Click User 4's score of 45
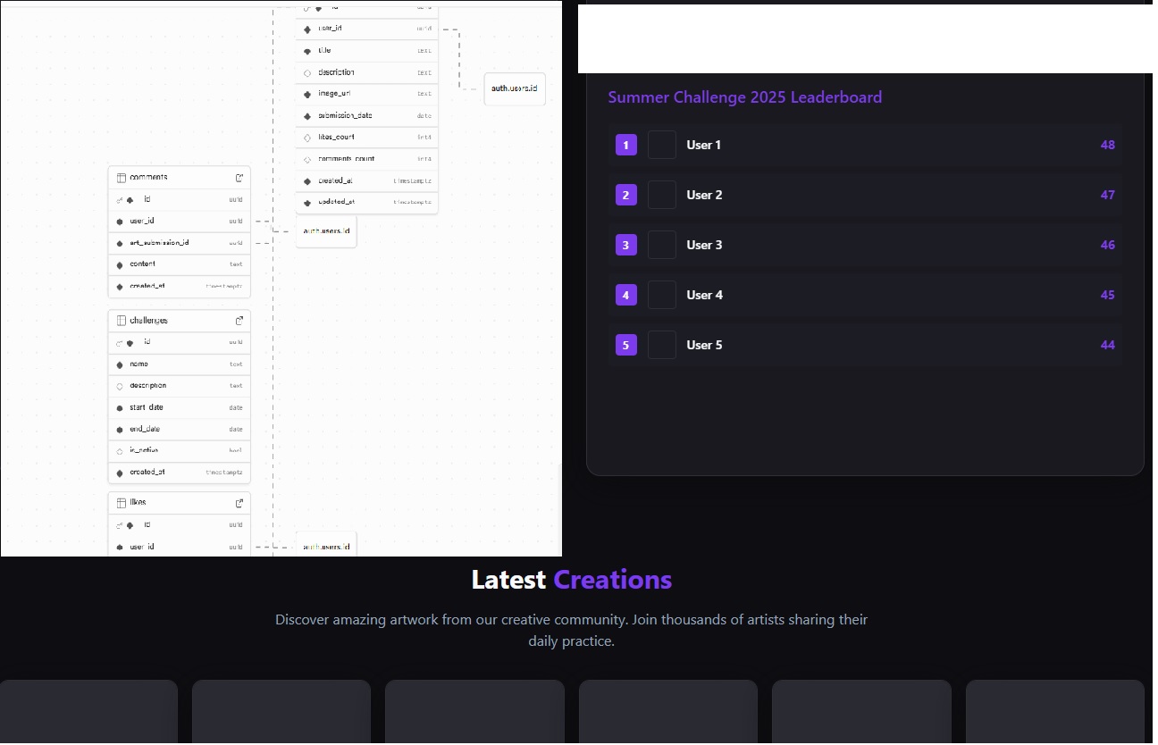The image size is (1158, 745). coord(1108,295)
